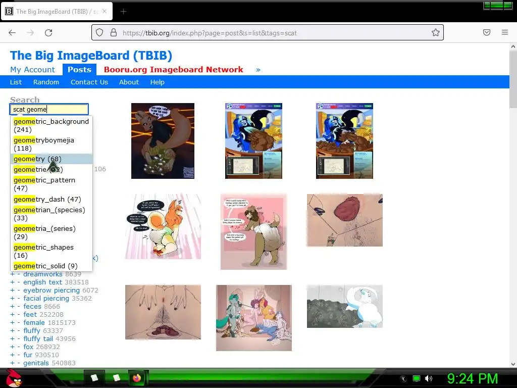Click the browser forward arrow

tap(30, 33)
